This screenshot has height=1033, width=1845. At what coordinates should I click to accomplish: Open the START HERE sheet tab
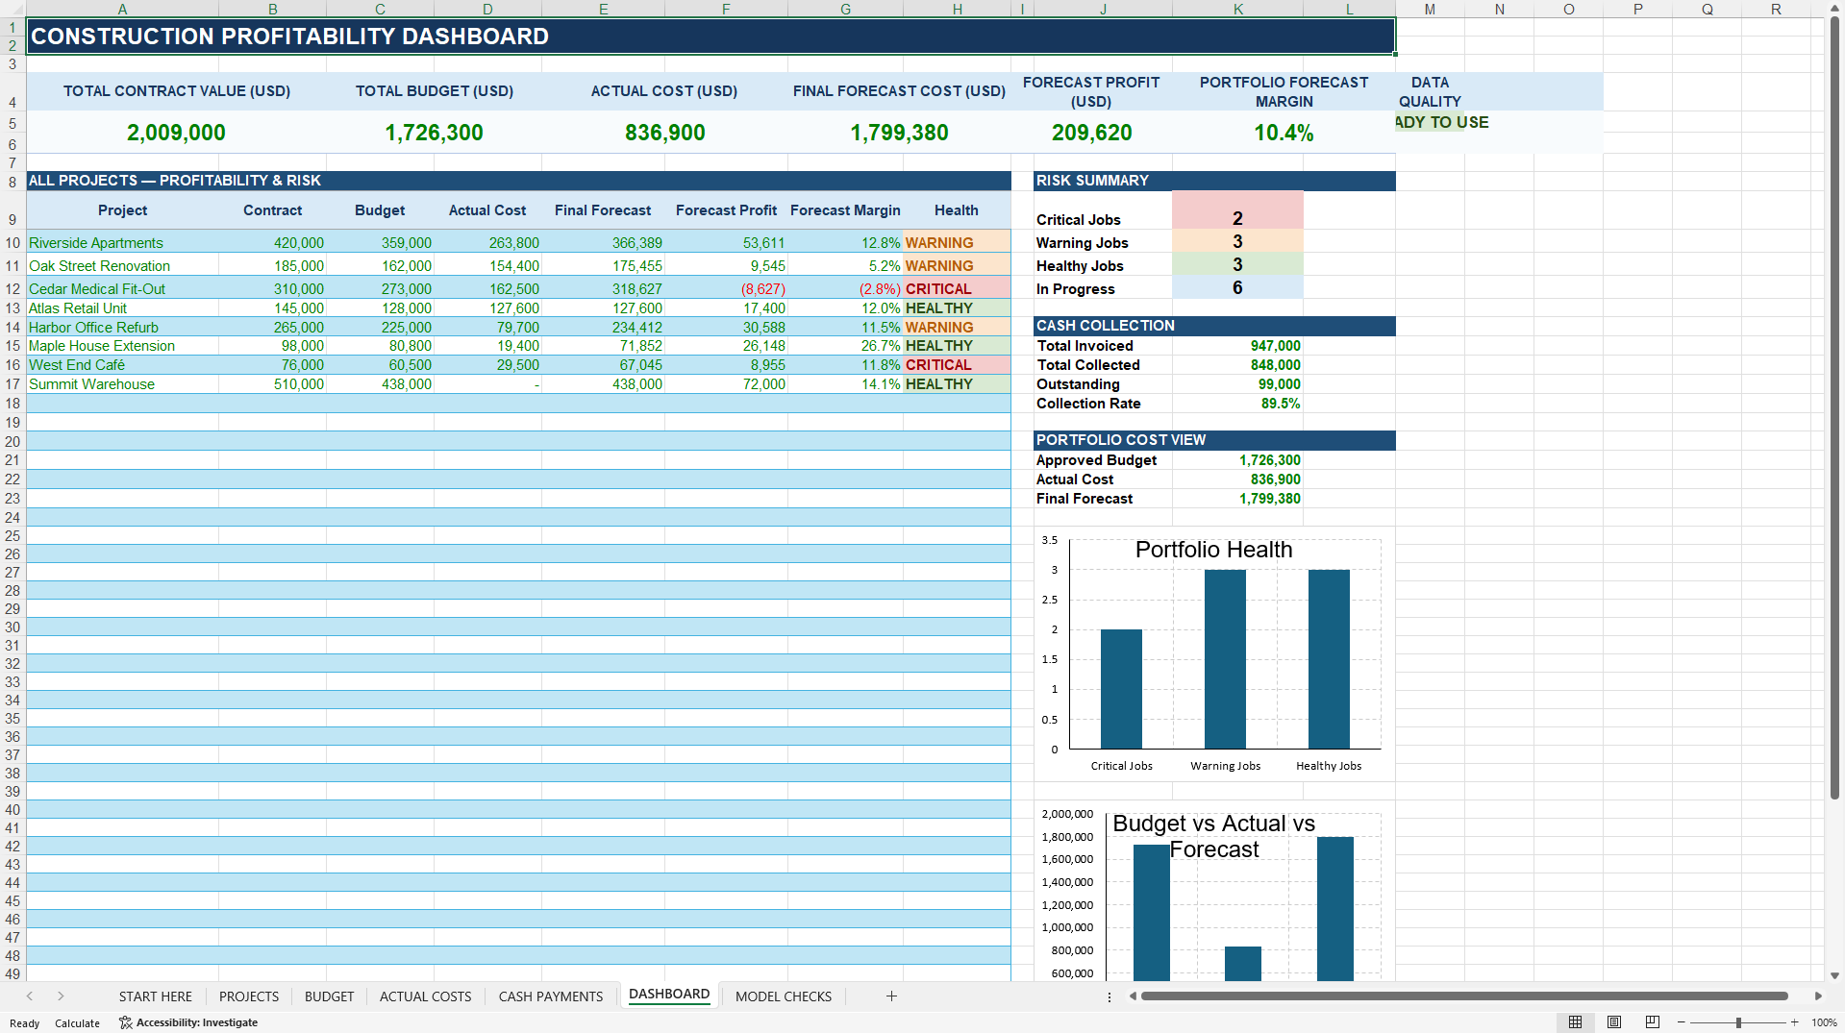(156, 996)
